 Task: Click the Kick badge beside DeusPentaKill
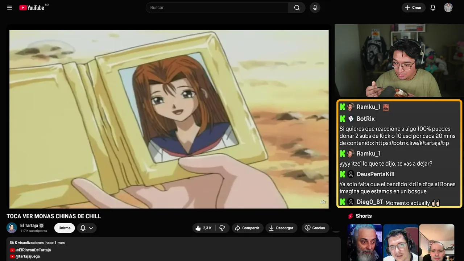pos(343,174)
